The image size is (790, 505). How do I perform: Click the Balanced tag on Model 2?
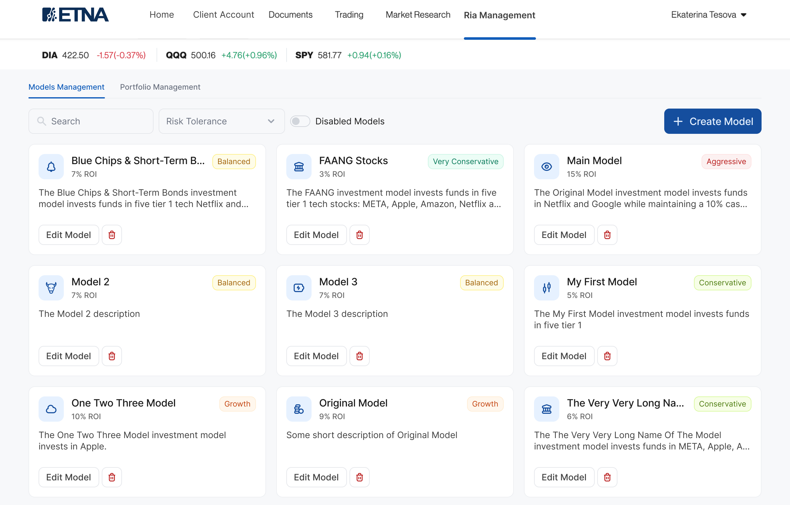click(x=234, y=283)
